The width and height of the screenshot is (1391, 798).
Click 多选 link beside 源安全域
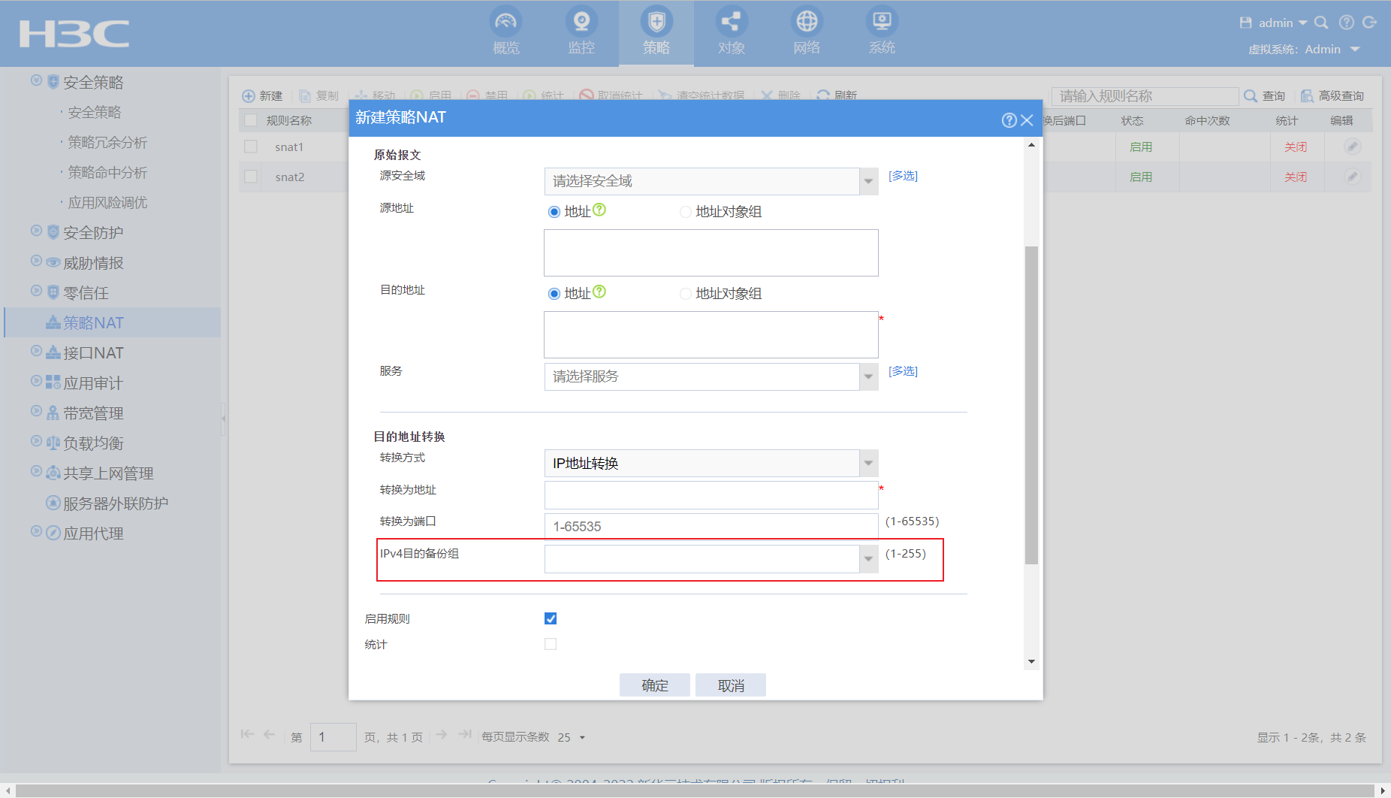pyautogui.click(x=903, y=176)
